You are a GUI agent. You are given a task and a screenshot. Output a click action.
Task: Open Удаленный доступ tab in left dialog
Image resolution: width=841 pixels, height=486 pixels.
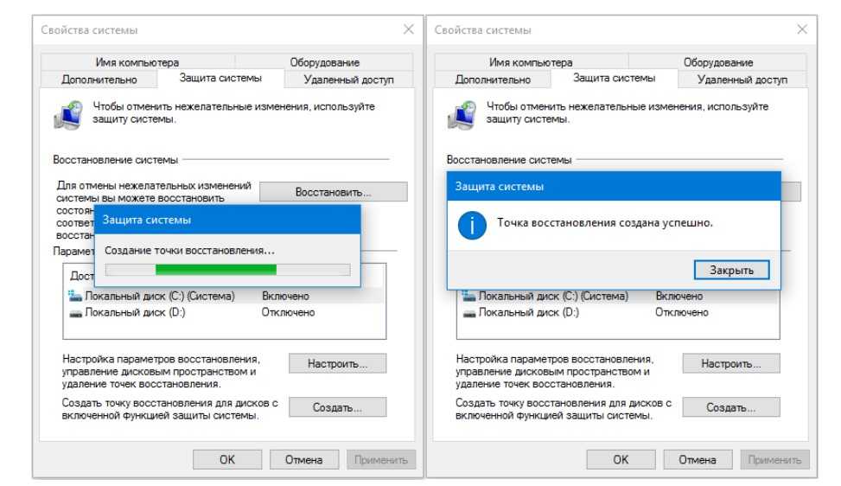(x=348, y=80)
